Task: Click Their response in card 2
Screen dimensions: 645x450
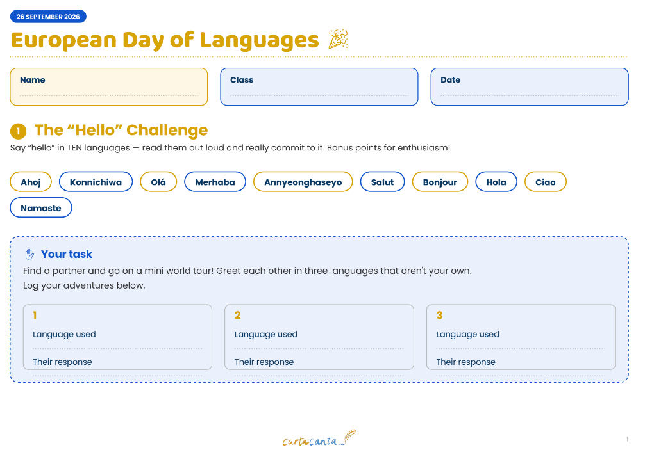Action: click(264, 362)
